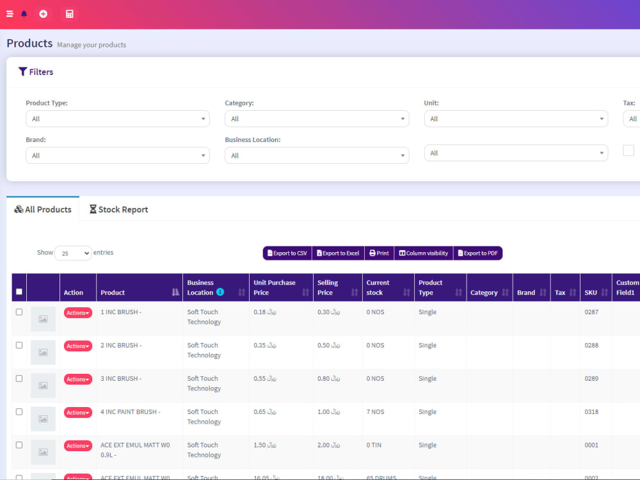The image size is (640, 480).
Task: Click image placeholder for 1 INC BRUSH
Action: (43, 319)
